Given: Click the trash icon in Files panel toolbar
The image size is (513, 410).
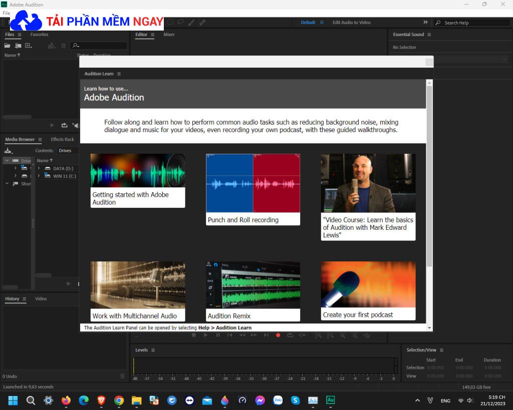Looking at the screenshot, I should [64, 46].
